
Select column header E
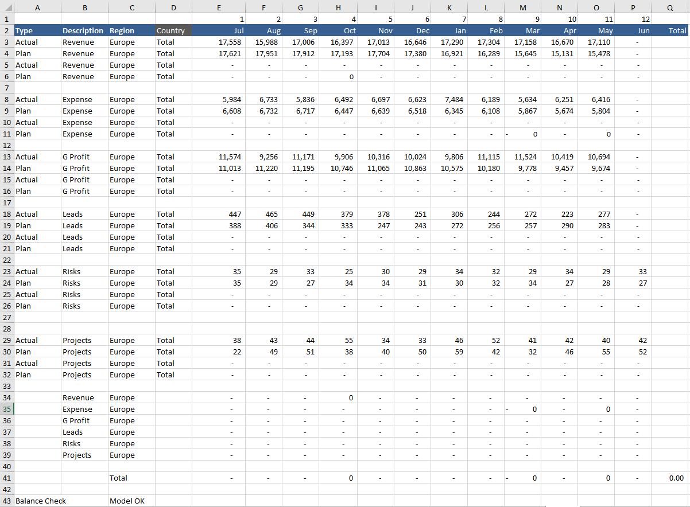click(x=219, y=7)
